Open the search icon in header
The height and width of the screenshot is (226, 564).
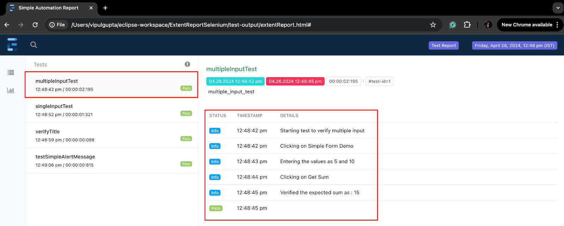pos(33,45)
